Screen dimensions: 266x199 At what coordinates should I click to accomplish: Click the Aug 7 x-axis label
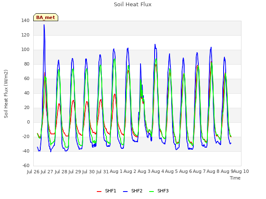pyautogui.click(x=199, y=172)
